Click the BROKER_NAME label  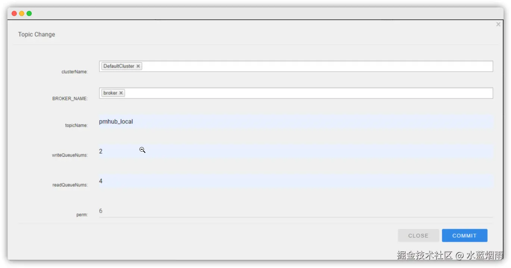click(70, 99)
